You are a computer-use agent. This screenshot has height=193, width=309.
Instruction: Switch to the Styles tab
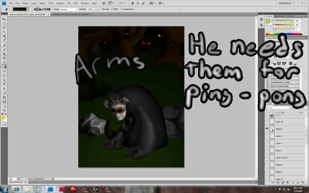(x=290, y=16)
